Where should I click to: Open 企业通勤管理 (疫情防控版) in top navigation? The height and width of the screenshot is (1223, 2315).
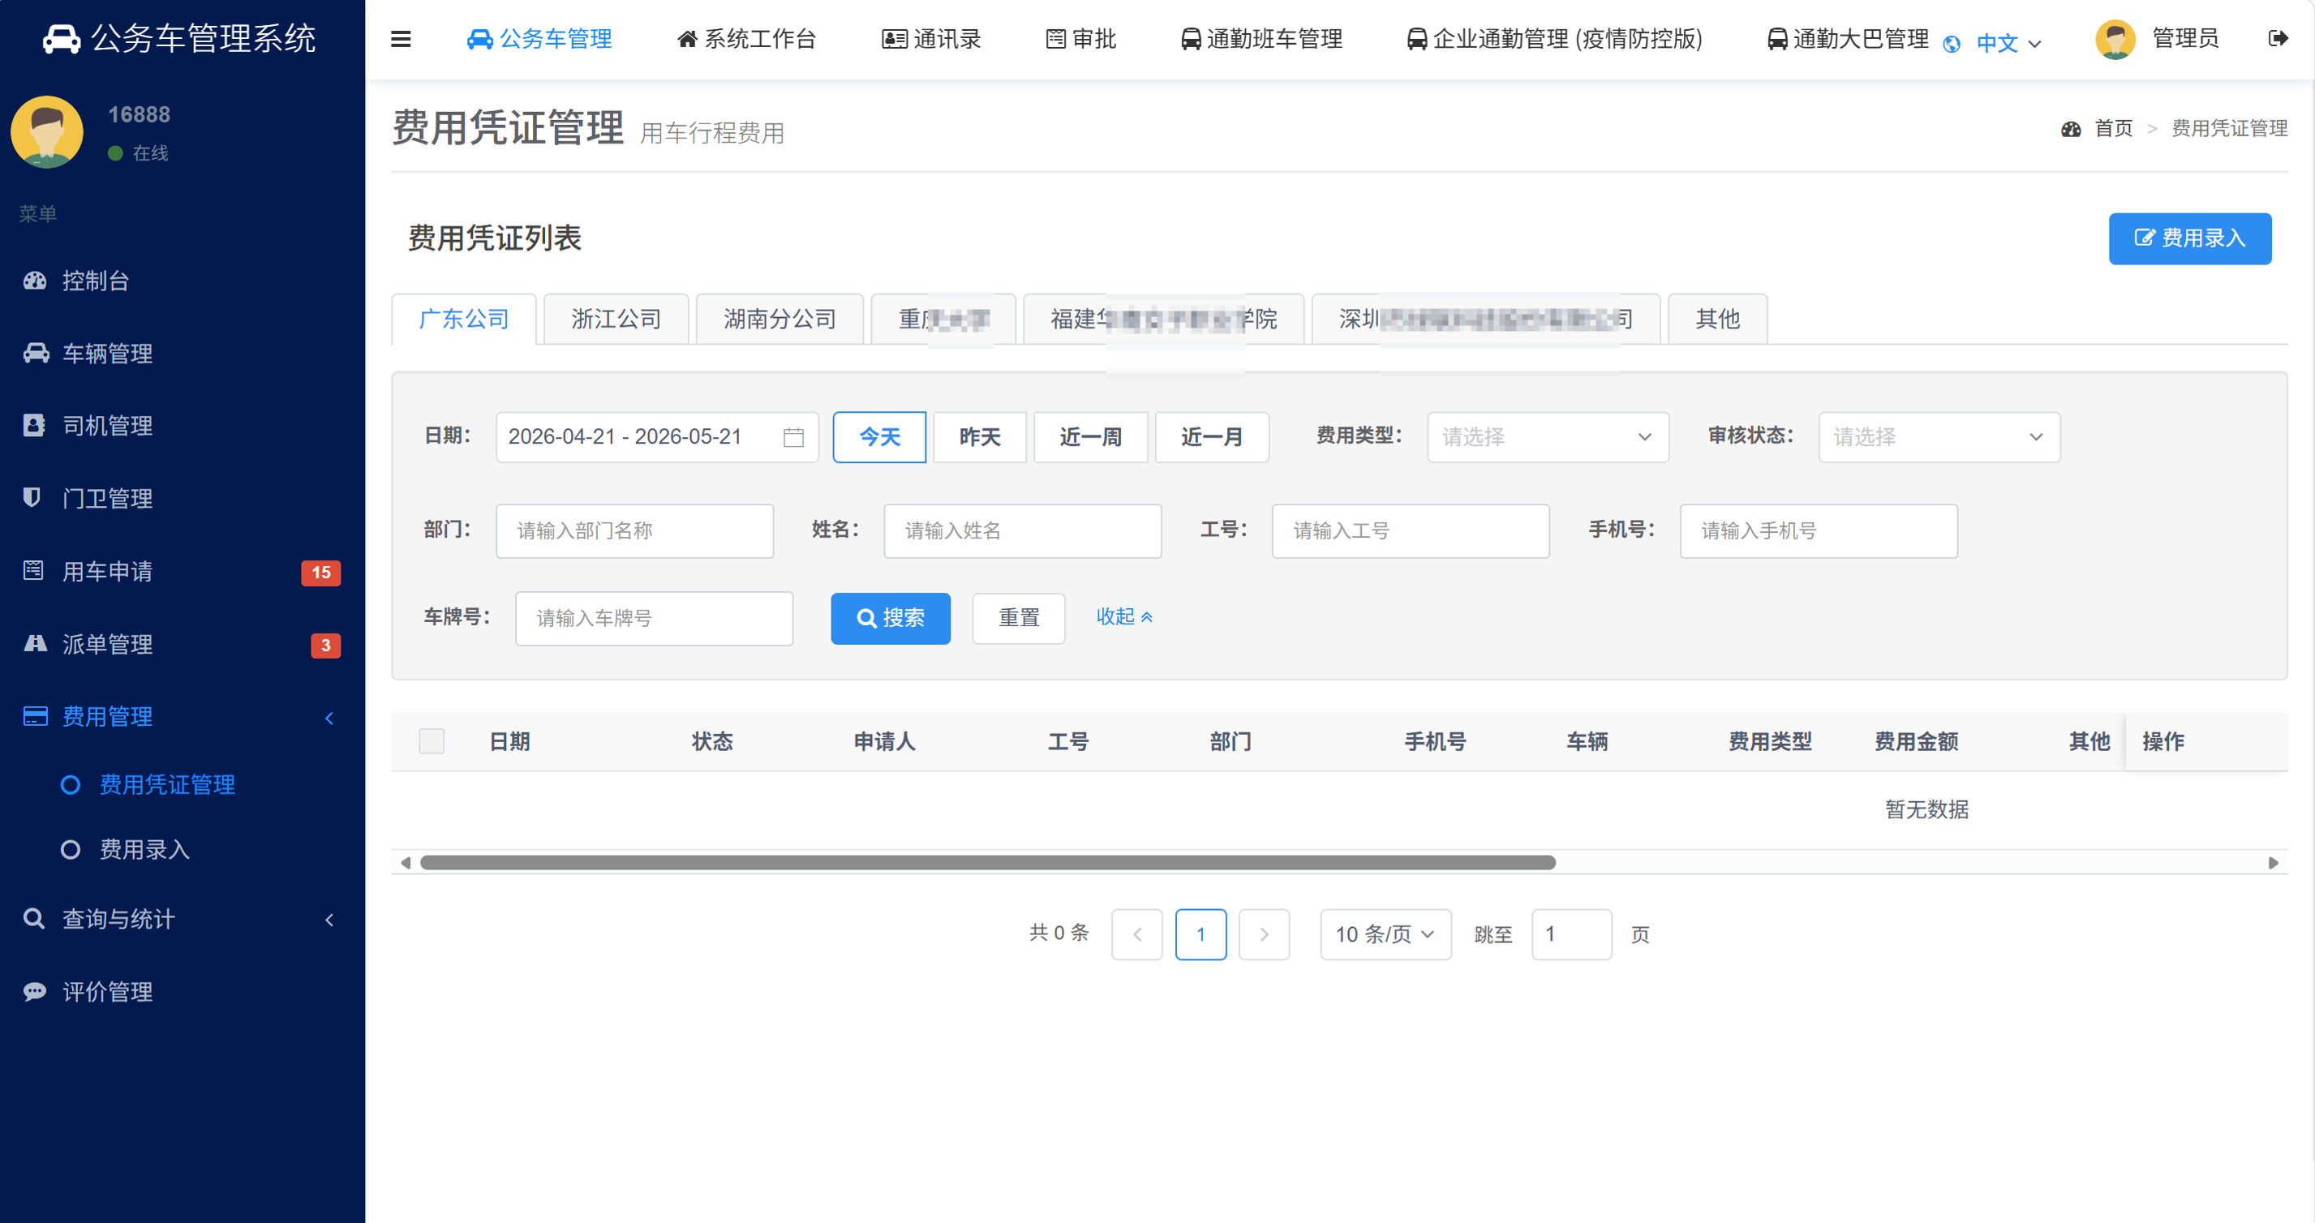click(x=1554, y=39)
